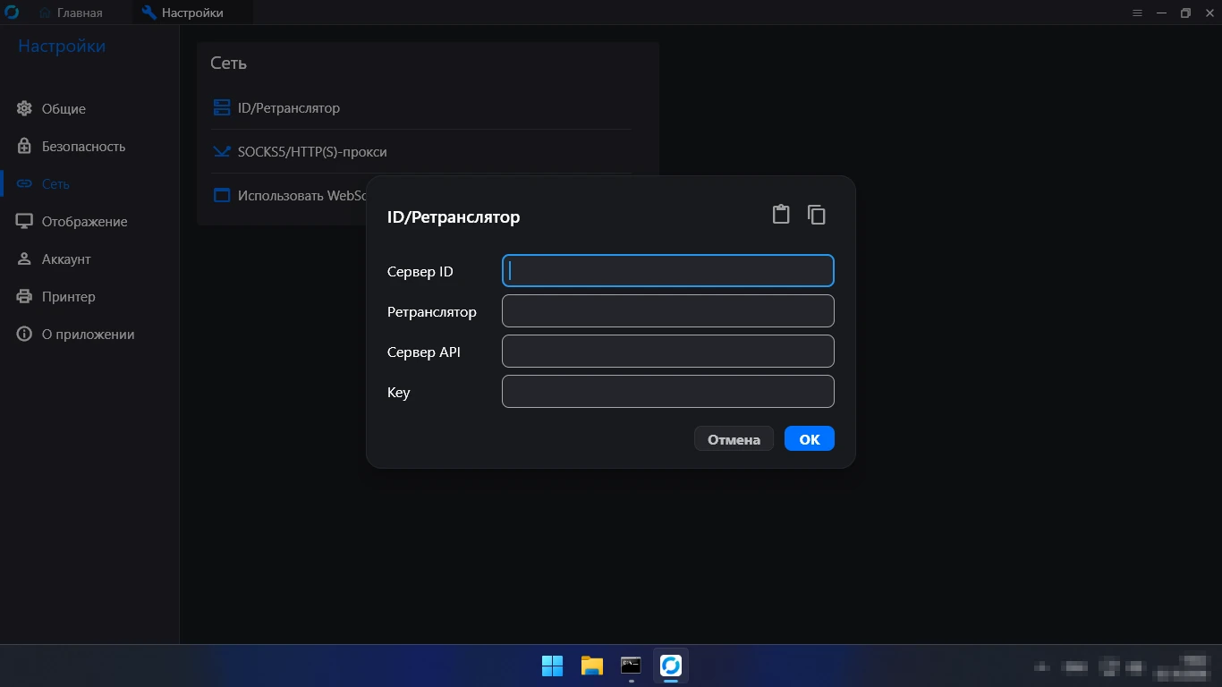Click the paste clipboard icon in the dialog
Image resolution: width=1222 pixels, height=687 pixels.
click(x=781, y=214)
